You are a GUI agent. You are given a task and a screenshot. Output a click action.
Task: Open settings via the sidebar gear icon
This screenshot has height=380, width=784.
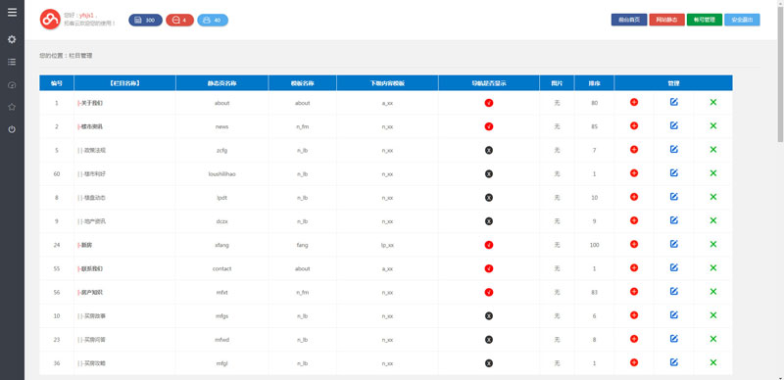(12, 39)
